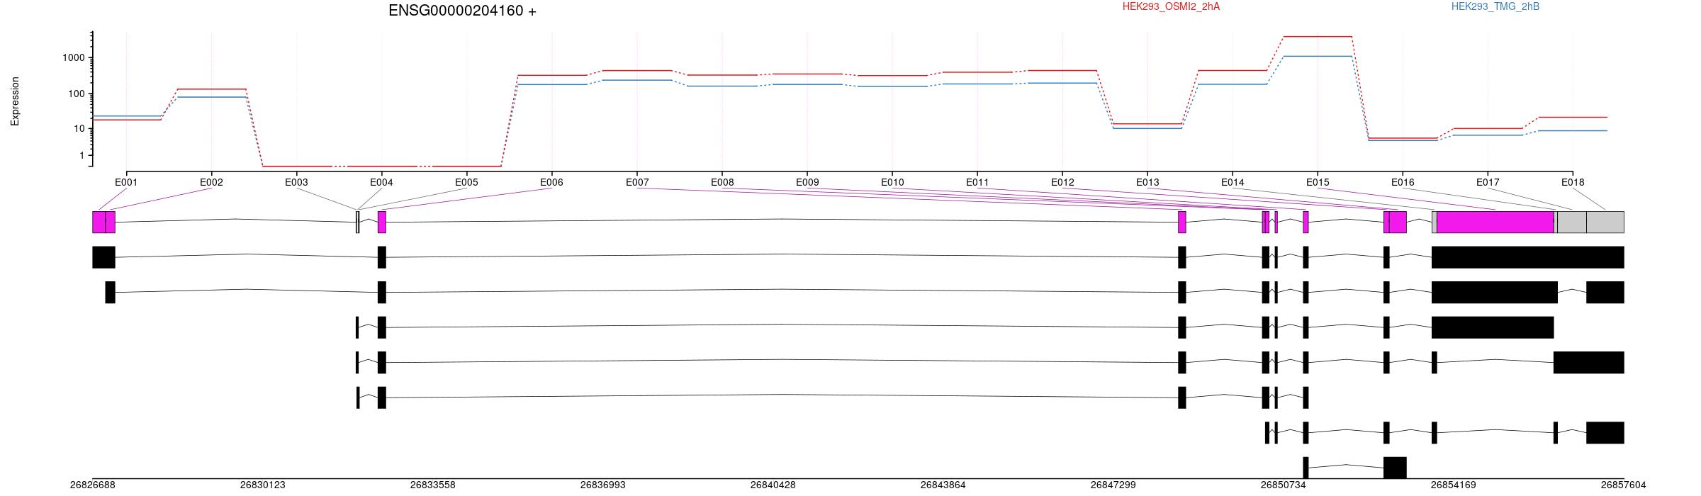Click the exon label E017

point(1488,182)
